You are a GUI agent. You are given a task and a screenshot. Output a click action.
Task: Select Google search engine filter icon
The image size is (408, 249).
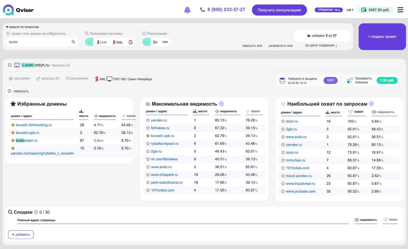coord(131,42)
